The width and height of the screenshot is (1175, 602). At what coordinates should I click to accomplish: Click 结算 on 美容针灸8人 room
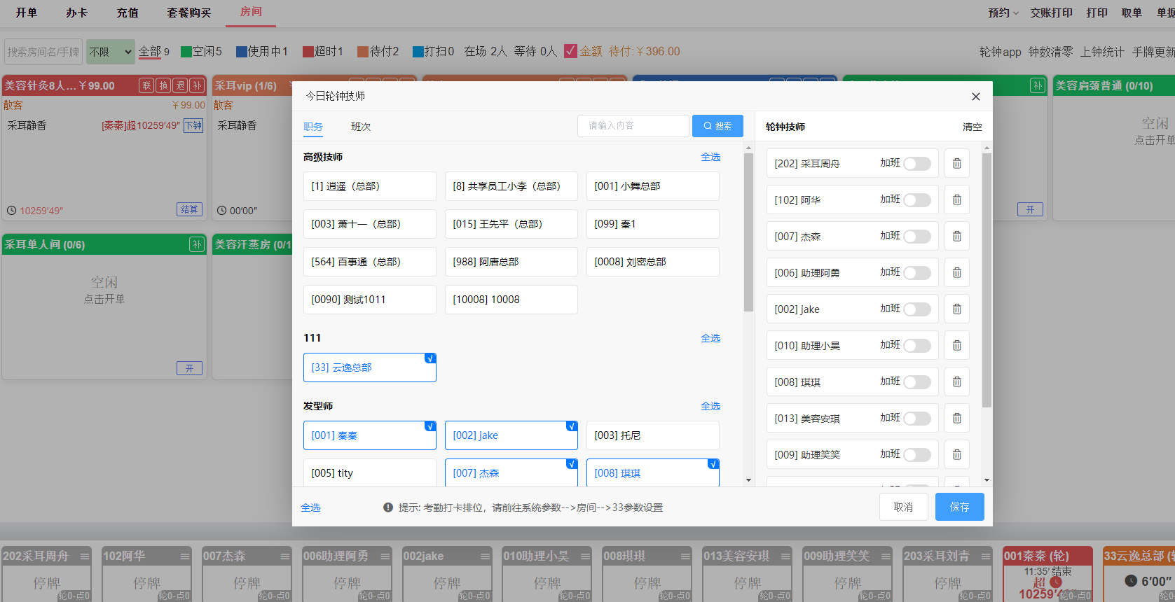(189, 209)
